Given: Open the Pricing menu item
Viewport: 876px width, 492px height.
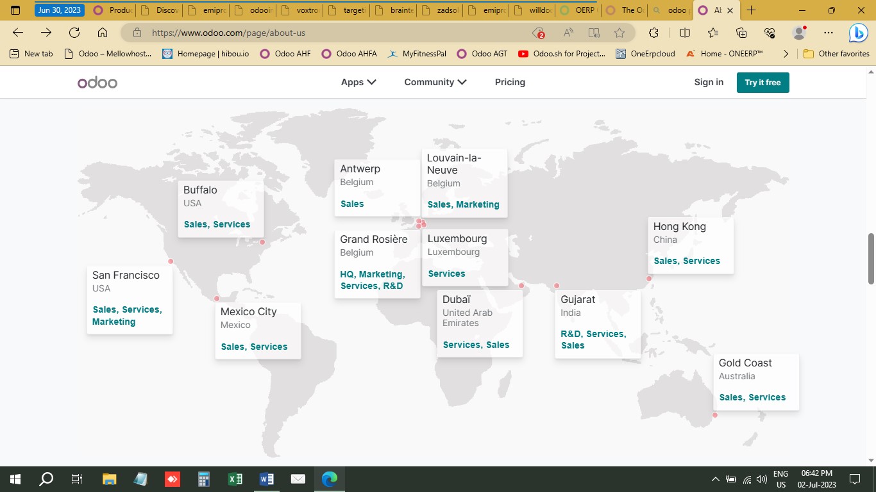Looking at the screenshot, I should [510, 82].
